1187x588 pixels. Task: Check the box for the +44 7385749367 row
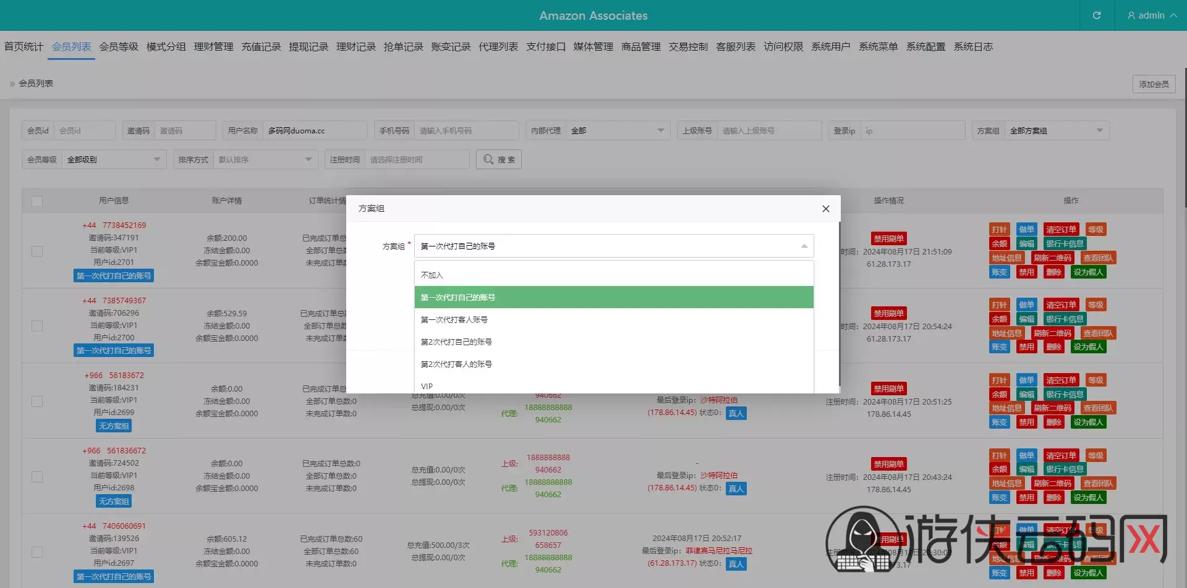[37, 326]
